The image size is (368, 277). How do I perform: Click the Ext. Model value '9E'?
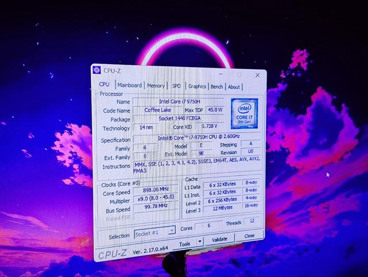201,154
